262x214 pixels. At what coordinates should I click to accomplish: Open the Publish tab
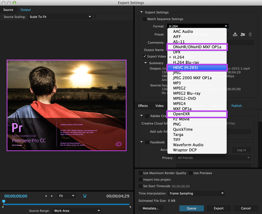[237, 106]
